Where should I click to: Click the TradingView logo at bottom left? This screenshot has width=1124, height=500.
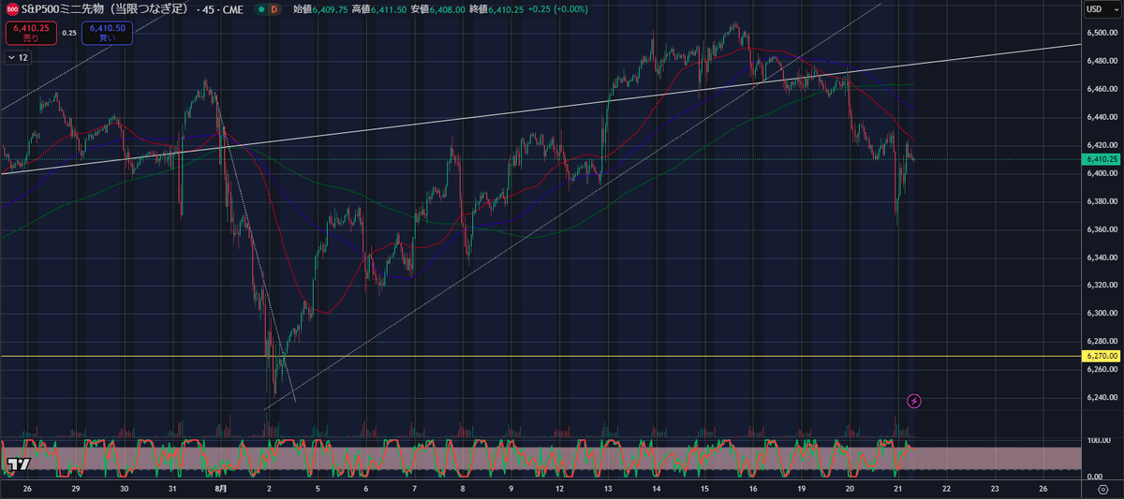click(18, 464)
